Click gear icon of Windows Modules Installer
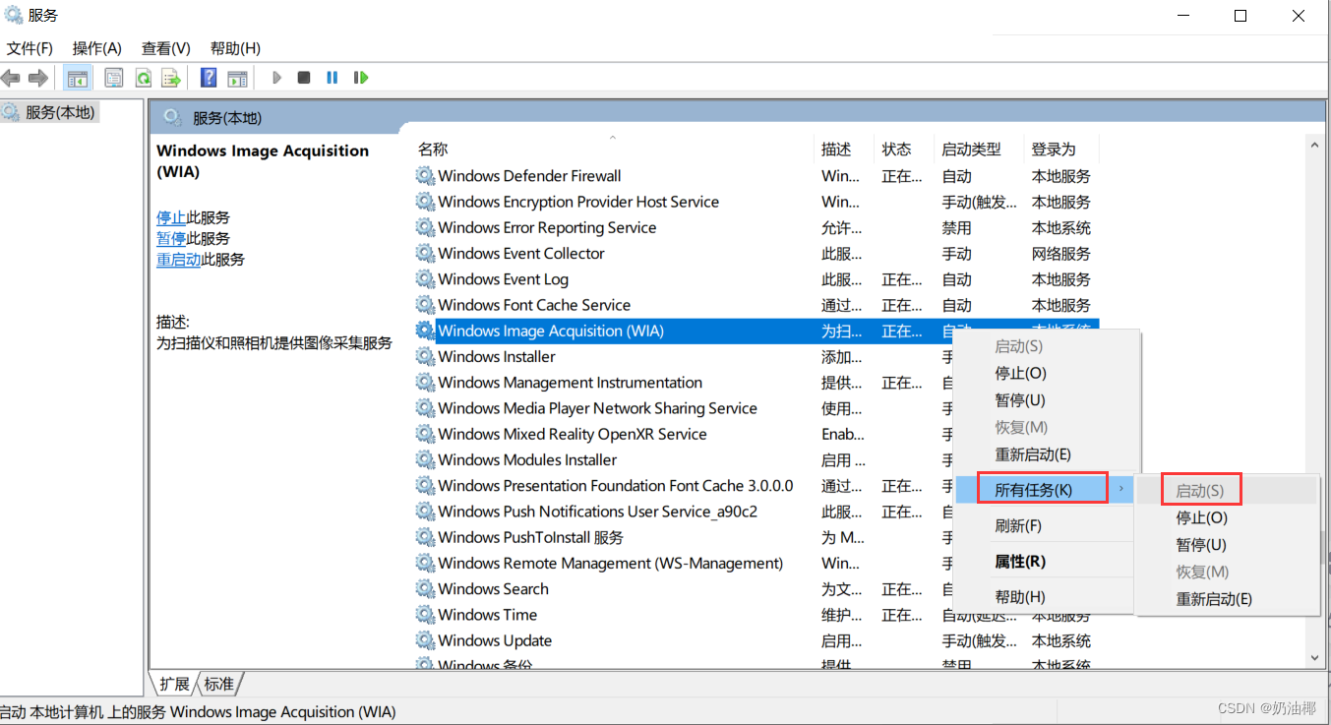The height and width of the screenshot is (725, 1331). 425,460
